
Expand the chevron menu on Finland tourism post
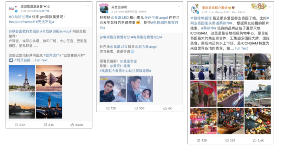coord(179,6)
